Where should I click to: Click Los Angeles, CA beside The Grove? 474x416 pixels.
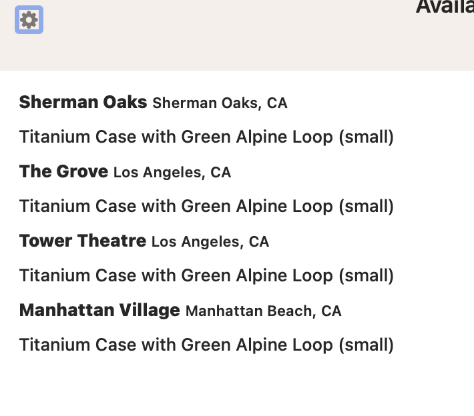click(x=172, y=173)
